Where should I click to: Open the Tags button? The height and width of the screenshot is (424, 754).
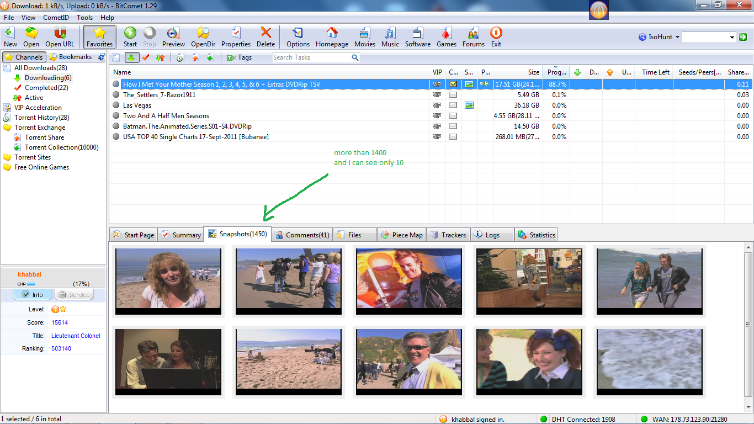pos(239,57)
